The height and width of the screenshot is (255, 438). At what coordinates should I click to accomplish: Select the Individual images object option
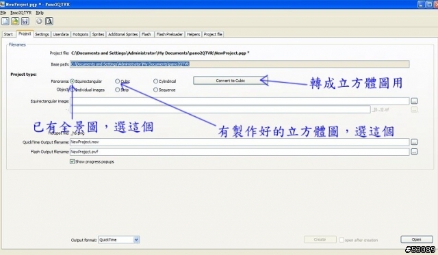pyautogui.click(x=73, y=90)
